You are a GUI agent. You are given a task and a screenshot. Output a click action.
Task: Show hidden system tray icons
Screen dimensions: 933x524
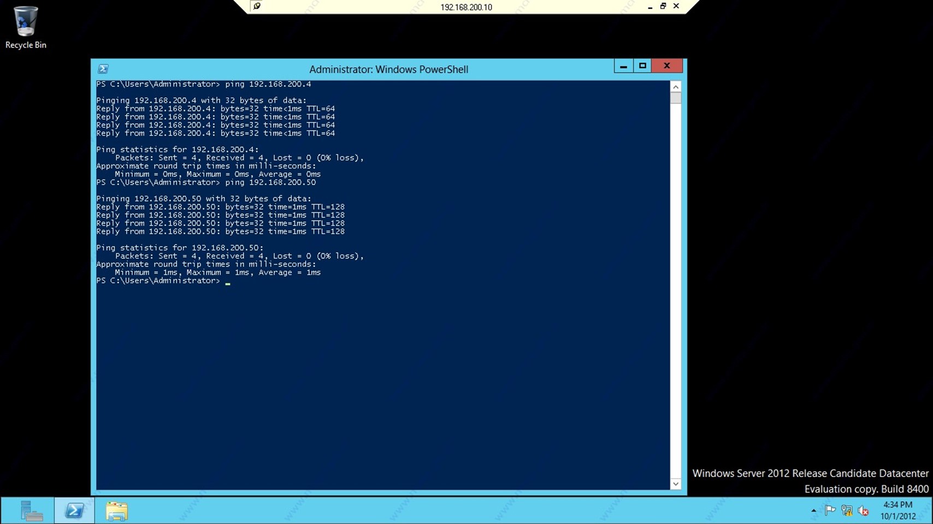coord(813,511)
